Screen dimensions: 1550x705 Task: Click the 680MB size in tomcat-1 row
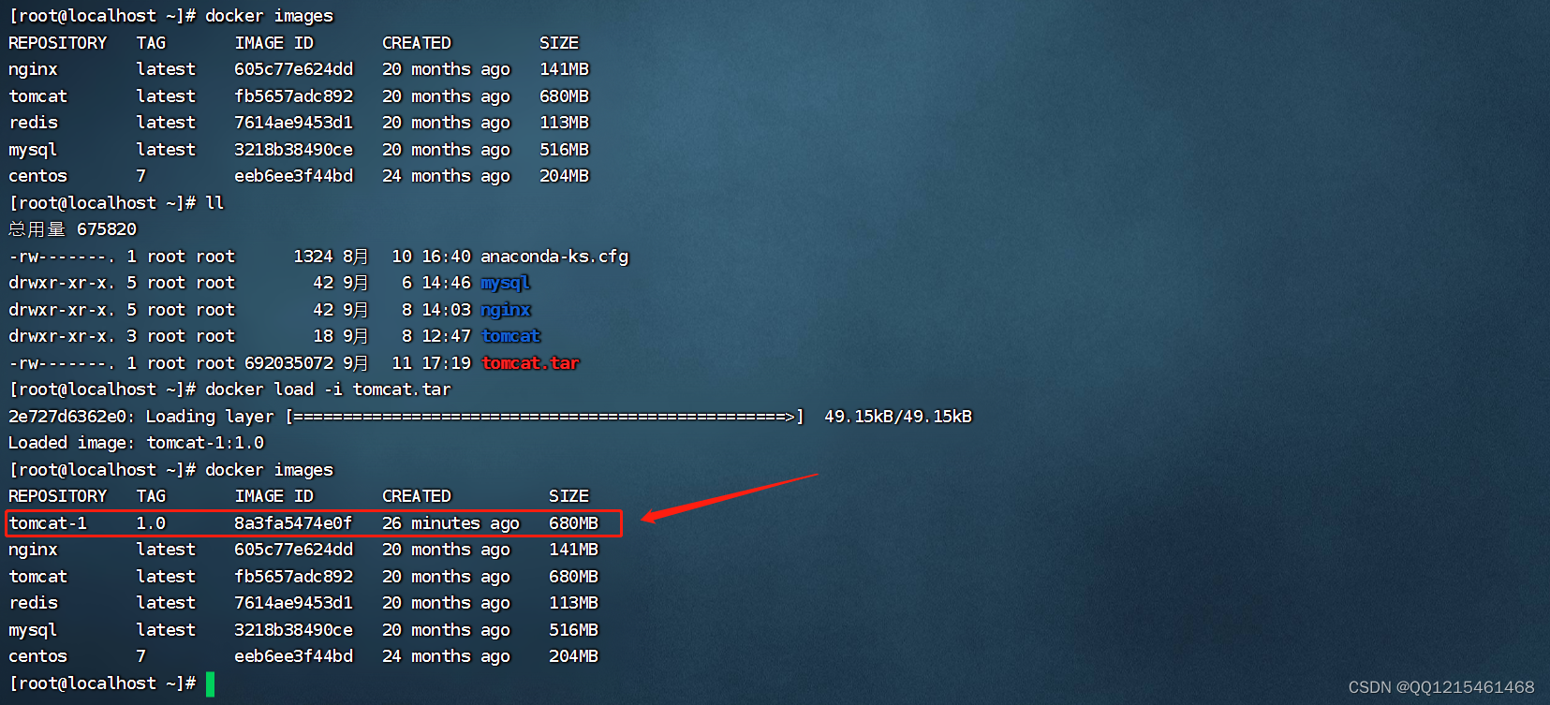[573, 523]
